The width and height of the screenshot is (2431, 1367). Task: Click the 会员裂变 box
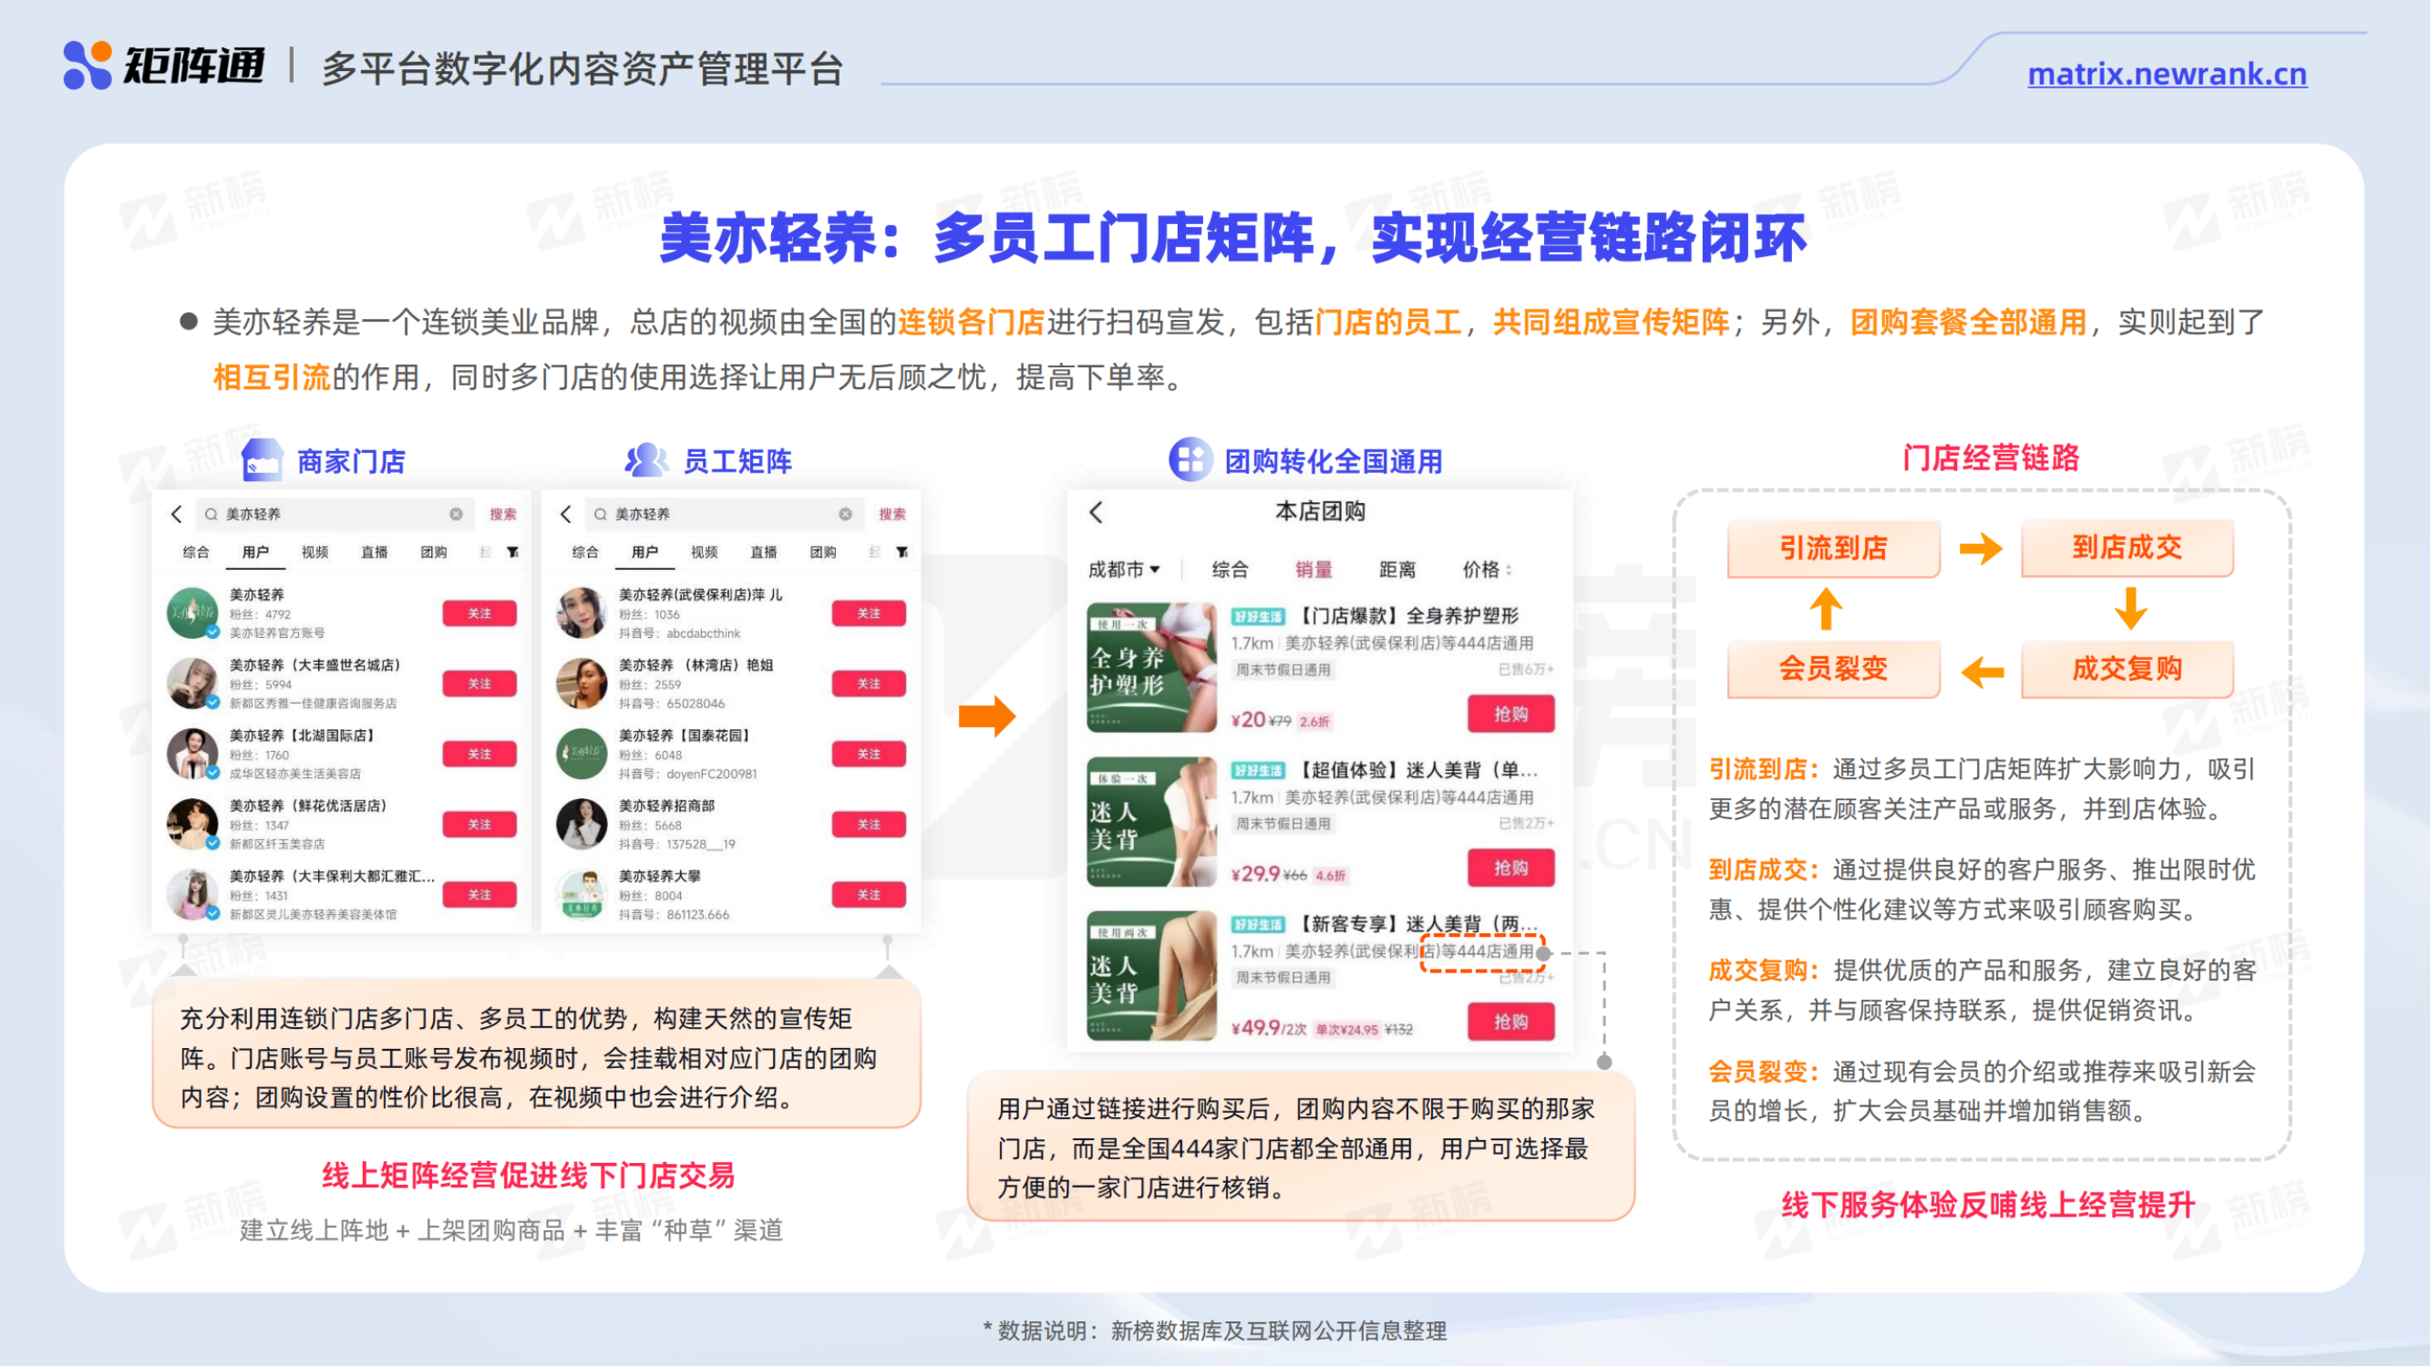1835,670
